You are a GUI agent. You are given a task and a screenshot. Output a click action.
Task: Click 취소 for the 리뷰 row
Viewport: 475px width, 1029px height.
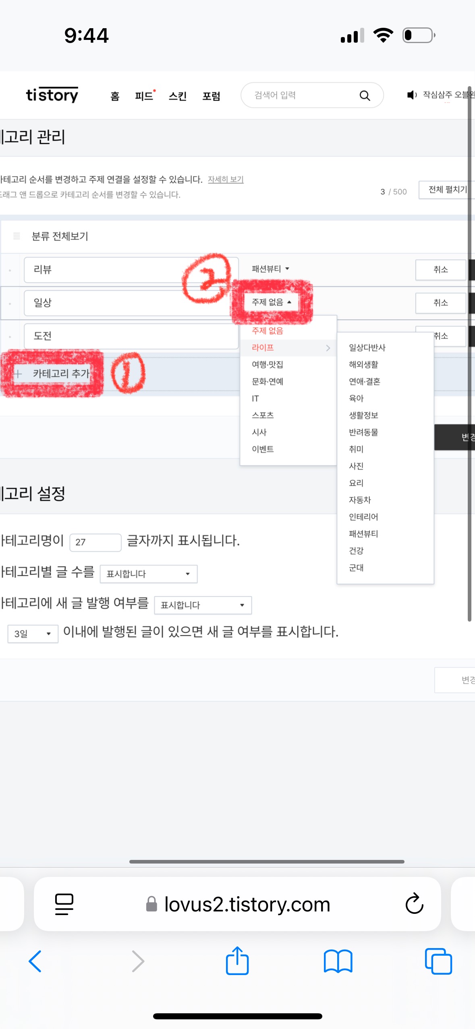[441, 270]
